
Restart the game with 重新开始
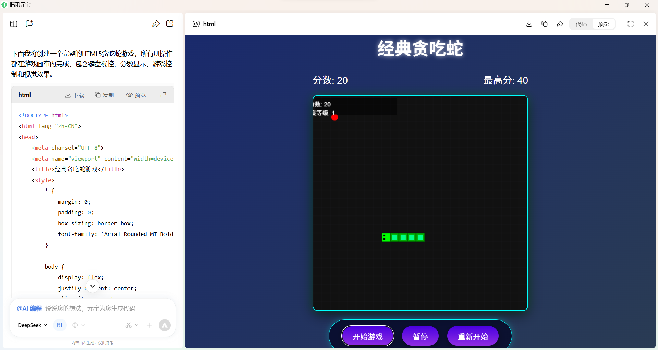[x=473, y=336]
